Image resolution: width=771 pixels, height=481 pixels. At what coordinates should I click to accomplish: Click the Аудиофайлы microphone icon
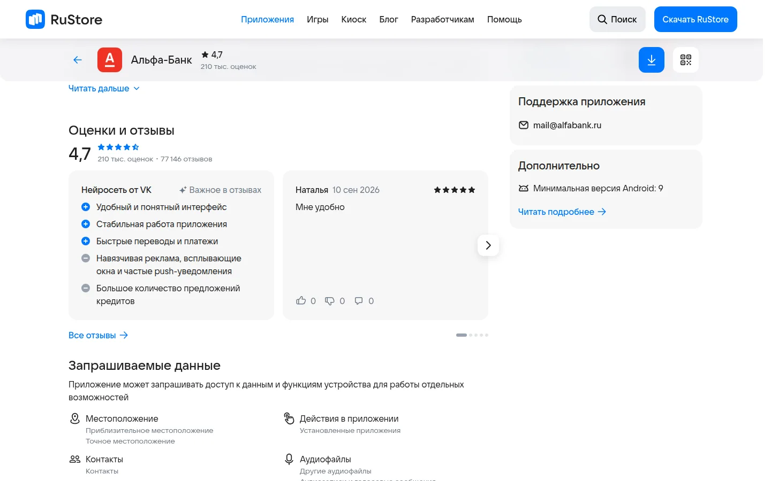point(289,459)
